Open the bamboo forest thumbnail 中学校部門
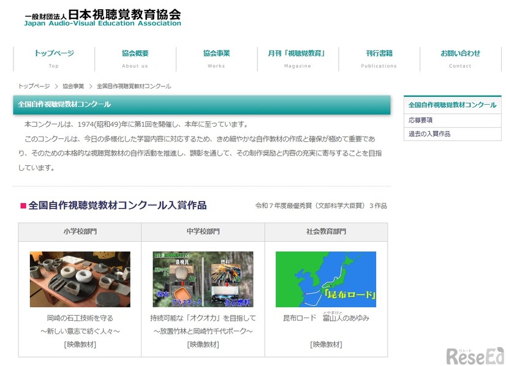506x366 pixels. (x=203, y=279)
